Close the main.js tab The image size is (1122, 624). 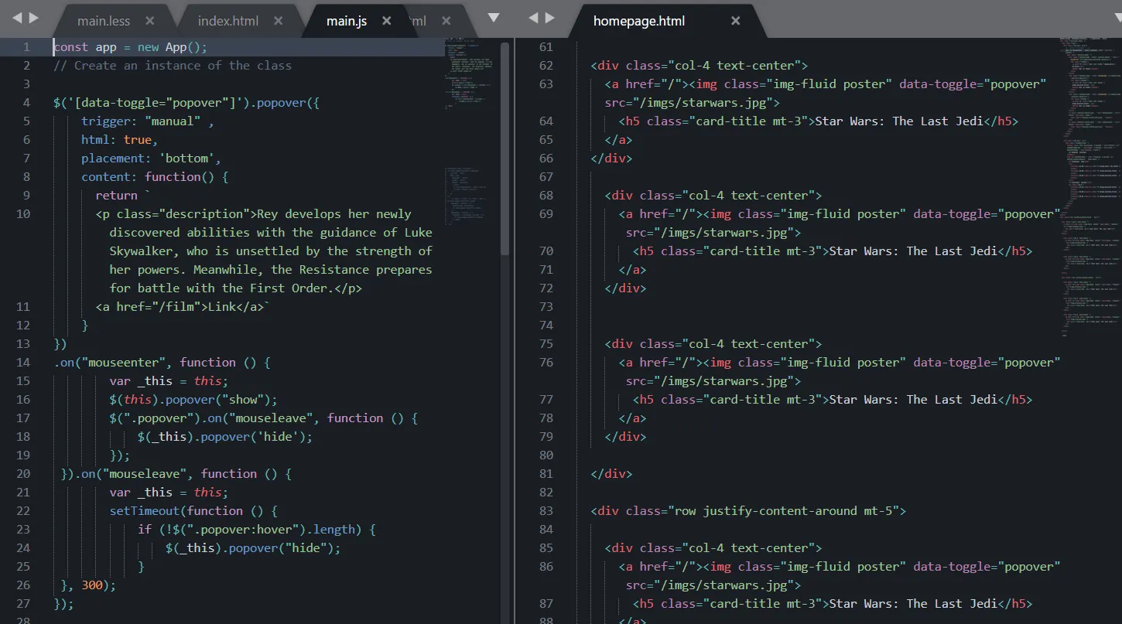(387, 21)
